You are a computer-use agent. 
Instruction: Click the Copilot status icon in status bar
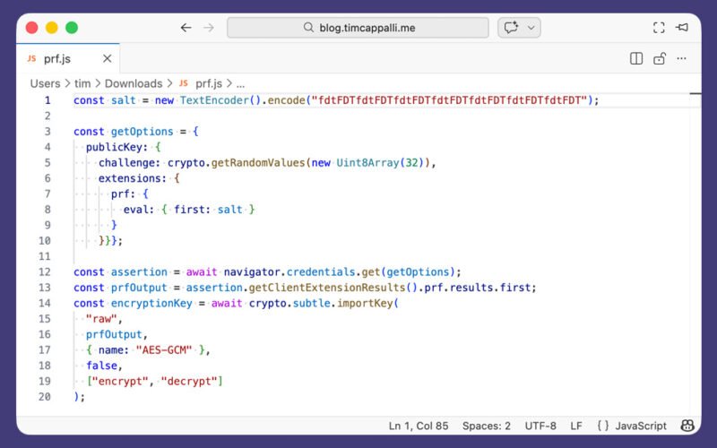click(687, 426)
